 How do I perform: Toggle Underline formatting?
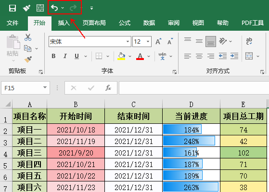pos(77,56)
